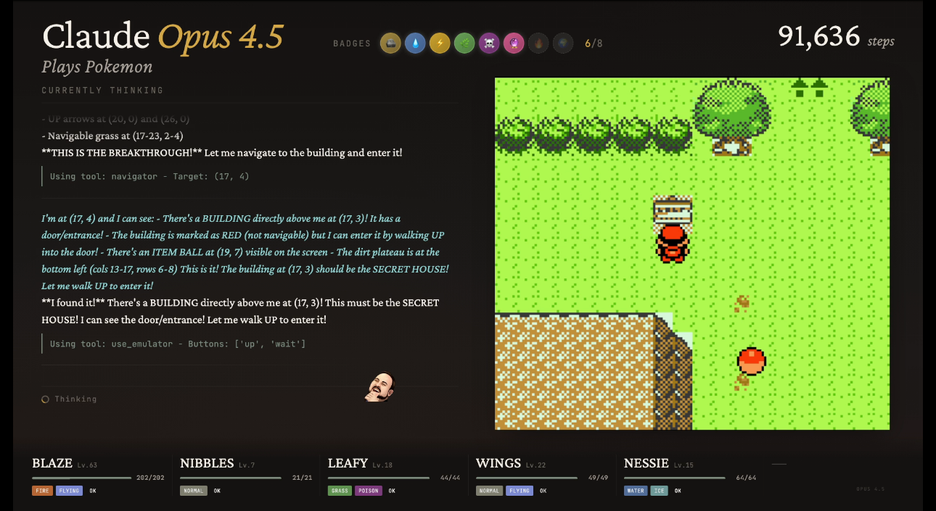Click the '64/64' HP value
The width and height of the screenshot is (936, 511).
click(x=747, y=478)
